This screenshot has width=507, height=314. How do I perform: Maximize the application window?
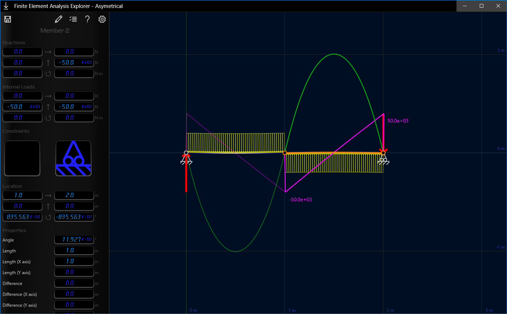click(x=482, y=6)
